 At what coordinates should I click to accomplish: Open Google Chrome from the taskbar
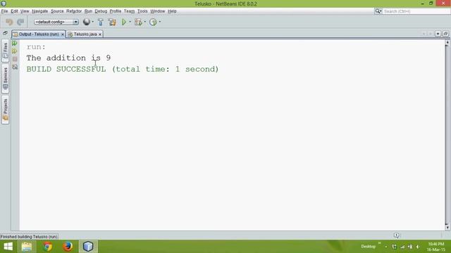point(47,247)
